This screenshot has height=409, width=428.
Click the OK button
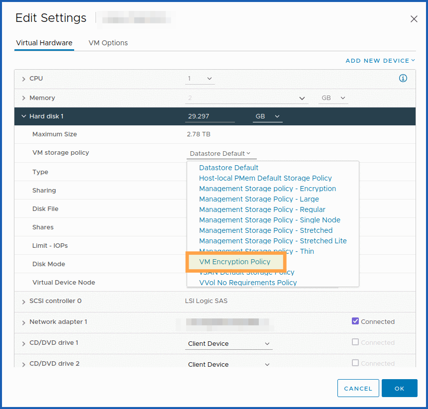pos(399,388)
